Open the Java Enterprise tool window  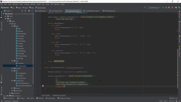pos(9,98)
